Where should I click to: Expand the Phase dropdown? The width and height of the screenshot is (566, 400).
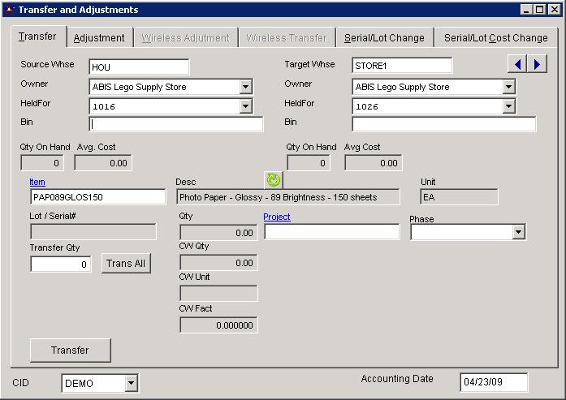click(519, 233)
